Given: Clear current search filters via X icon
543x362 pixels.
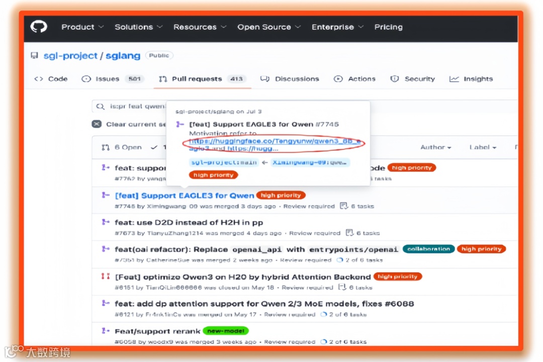Looking at the screenshot, I should tap(97, 124).
